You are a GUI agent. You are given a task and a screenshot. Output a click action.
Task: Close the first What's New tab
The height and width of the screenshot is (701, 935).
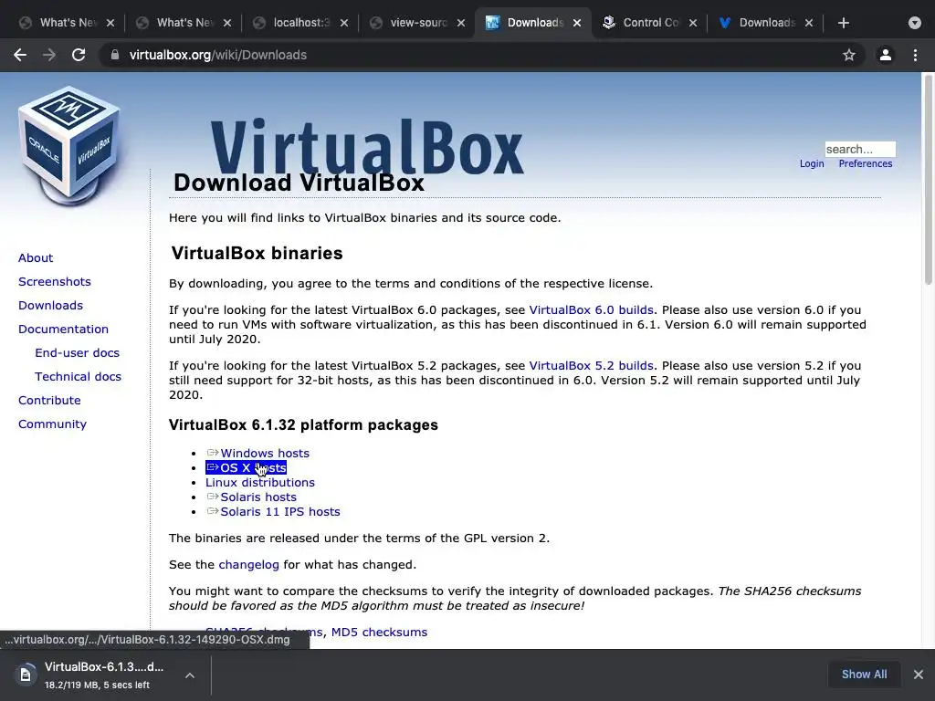tap(110, 23)
